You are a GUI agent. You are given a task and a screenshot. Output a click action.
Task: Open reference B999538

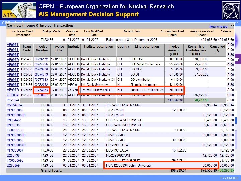(13, 125)
